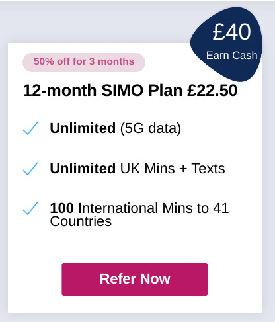Screen dimensions: 275x322
Task: Click the "(5G data)" parenthetical text
Action: [151, 128]
